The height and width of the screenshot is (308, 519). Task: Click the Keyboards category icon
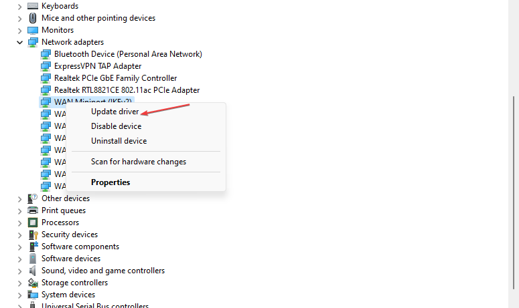tap(32, 6)
